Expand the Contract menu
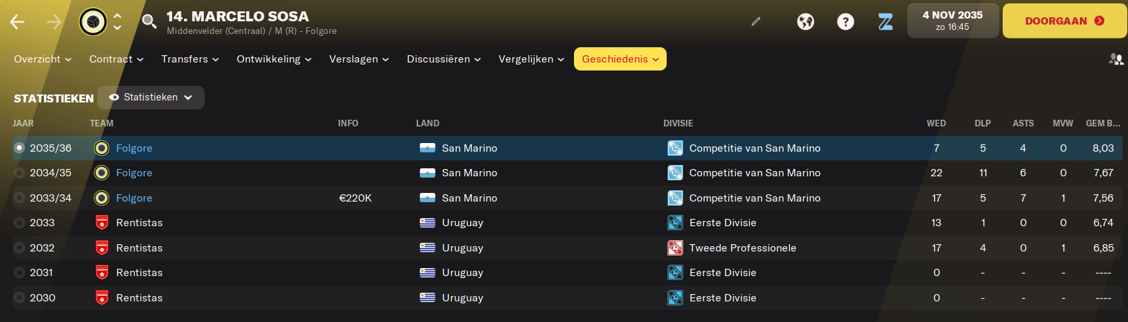The image size is (1128, 322). click(x=117, y=59)
